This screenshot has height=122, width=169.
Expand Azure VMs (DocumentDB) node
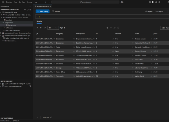pyautogui.click(x=1, y=86)
